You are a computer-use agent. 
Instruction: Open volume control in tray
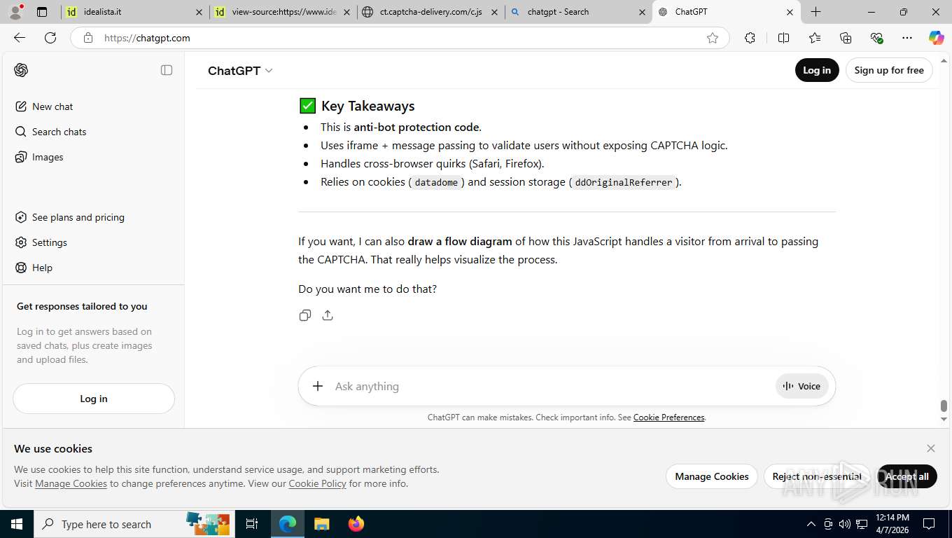click(x=845, y=524)
